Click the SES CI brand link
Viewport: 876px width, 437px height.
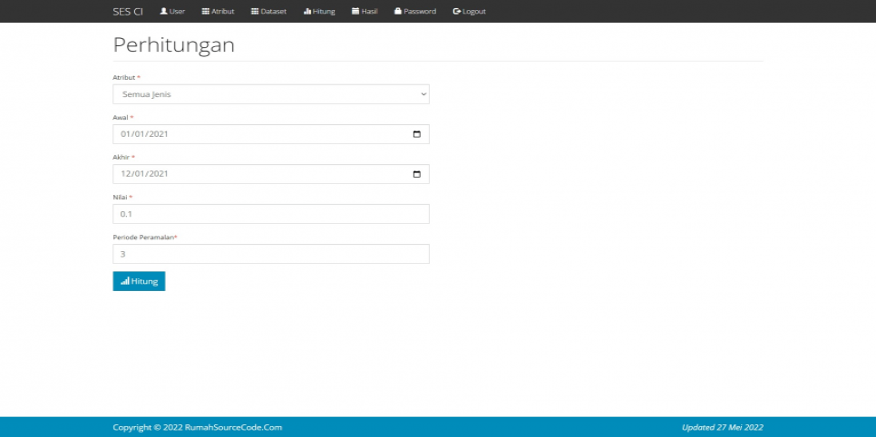[128, 12]
